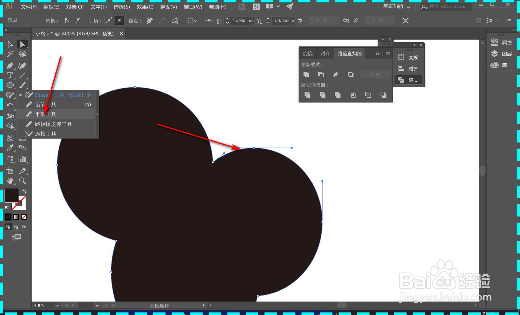This screenshot has width=520, height=315.
Task: Enable Draw Behind mode
Action: pyautogui.click(x=16, y=227)
